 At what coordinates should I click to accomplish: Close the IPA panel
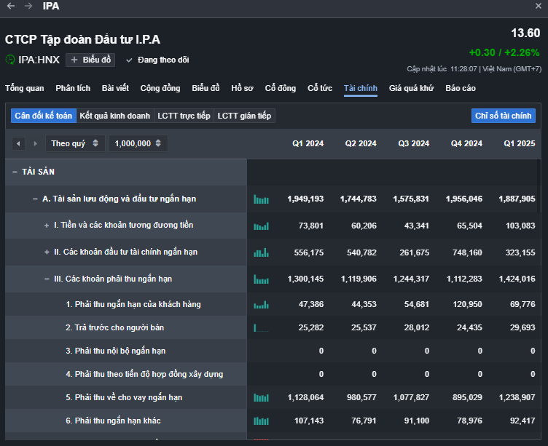pyautogui.click(x=539, y=6)
